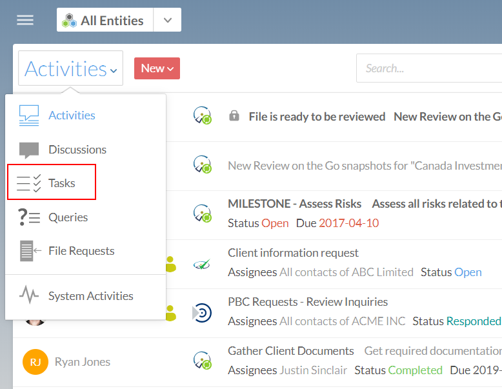
Task: Choose Activities in the dropdown menu
Action: pyautogui.click(x=72, y=115)
